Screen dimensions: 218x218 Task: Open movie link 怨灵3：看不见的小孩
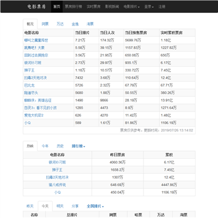[x=41, y=108]
